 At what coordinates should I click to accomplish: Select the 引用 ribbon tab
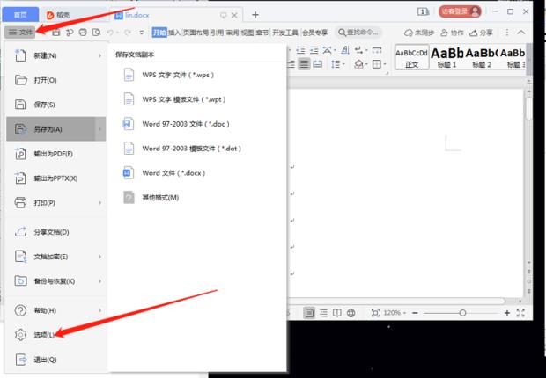217,33
